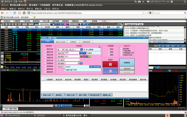Open a new browser tab with plus icon

point(34,17)
